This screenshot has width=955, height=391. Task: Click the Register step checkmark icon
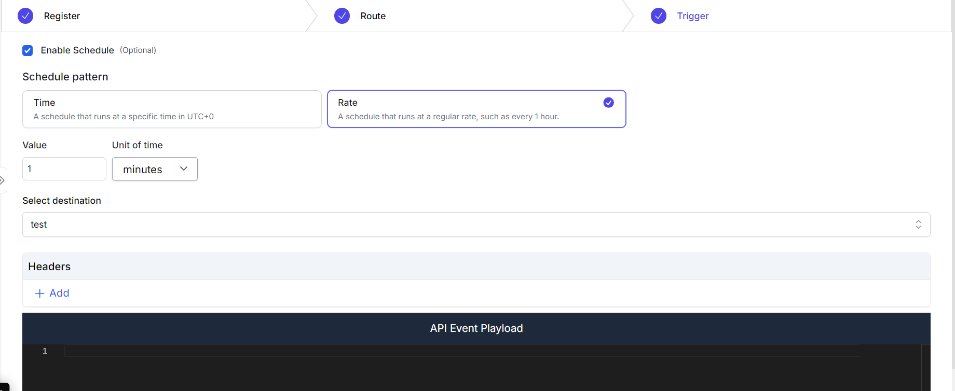coord(25,16)
